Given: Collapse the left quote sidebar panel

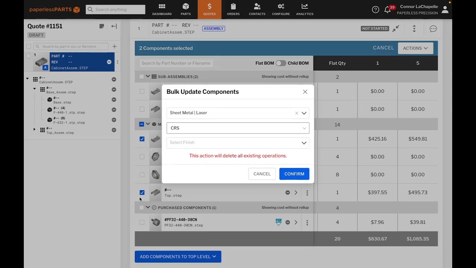Looking at the screenshot, I should [x=114, y=26].
